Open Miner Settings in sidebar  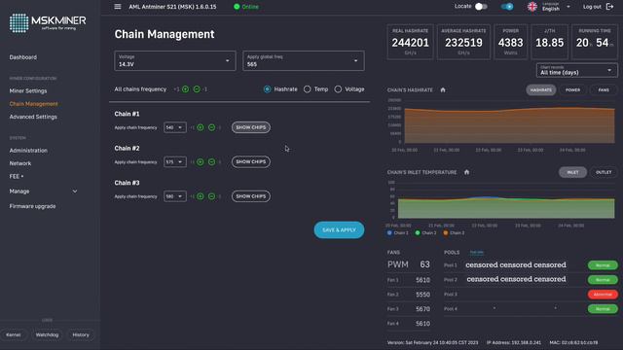click(28, 90)
